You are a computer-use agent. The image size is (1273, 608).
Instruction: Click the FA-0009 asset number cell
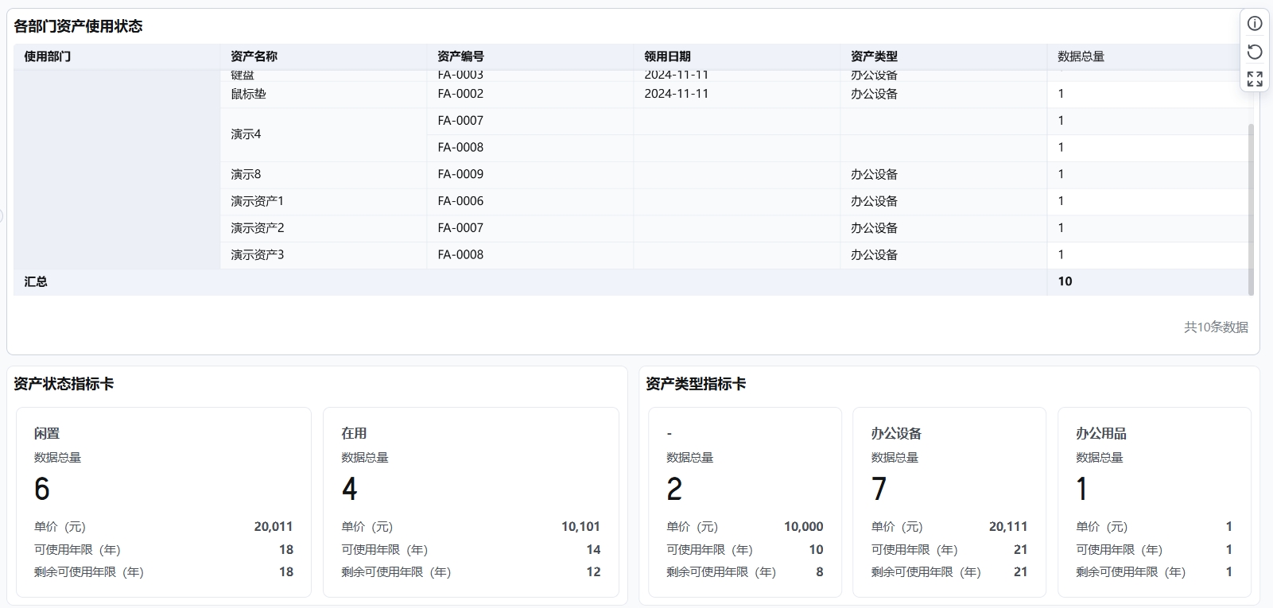coord(460,174)
